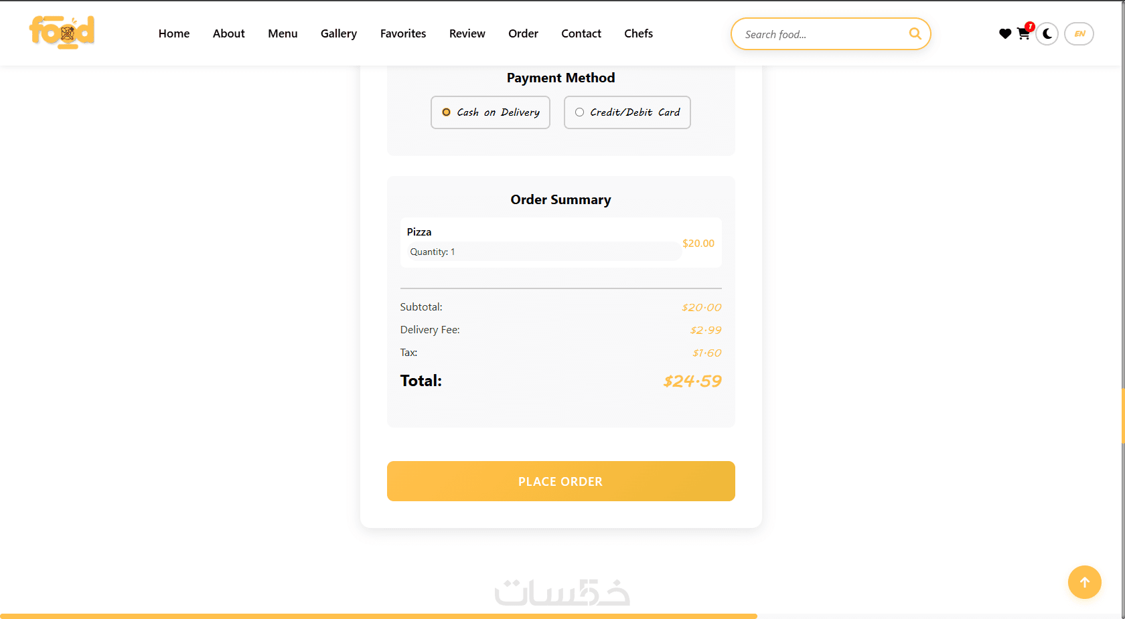Open the Chefs page

coord(638,33)
